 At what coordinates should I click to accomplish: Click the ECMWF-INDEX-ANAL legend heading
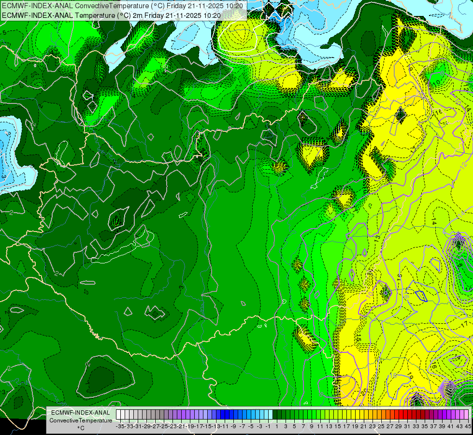click(81, 413)
